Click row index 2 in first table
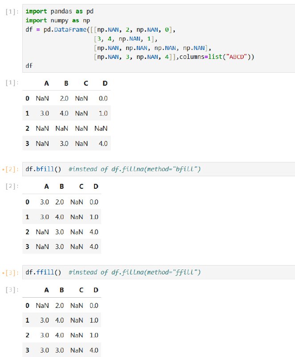This screenshot has width=295, height=357. [27, 129]
